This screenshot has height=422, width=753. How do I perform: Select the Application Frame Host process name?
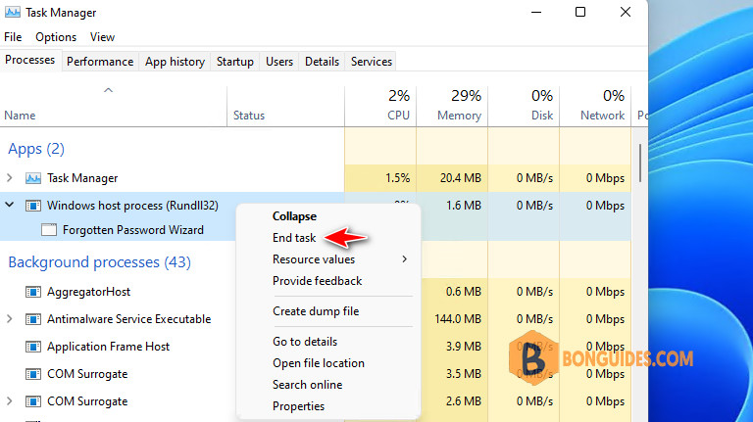pyautogui.click(x=108, y=347)
